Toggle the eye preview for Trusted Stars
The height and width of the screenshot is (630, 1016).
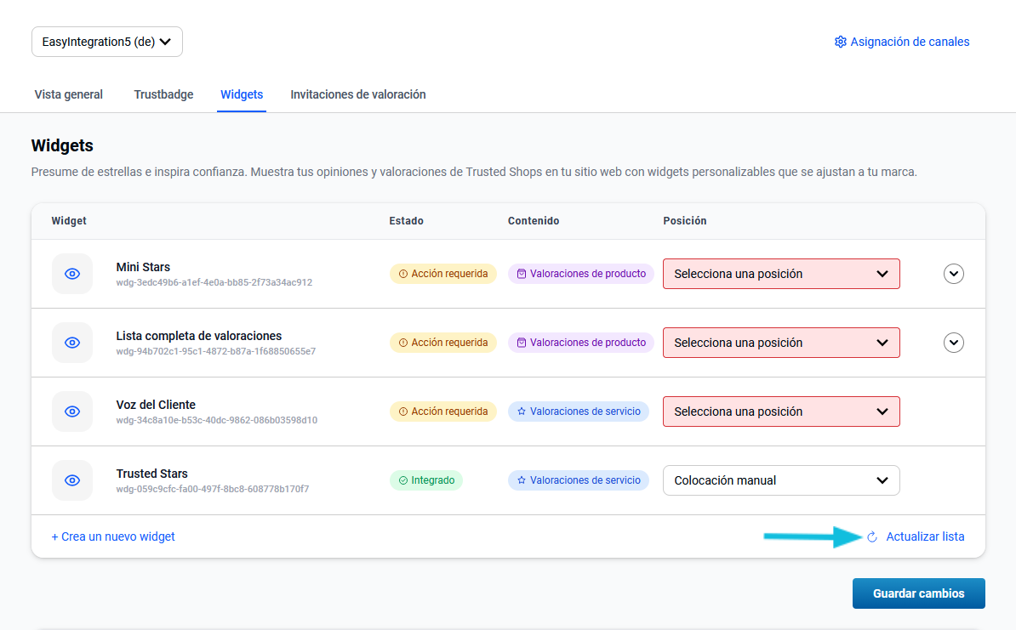72,480
